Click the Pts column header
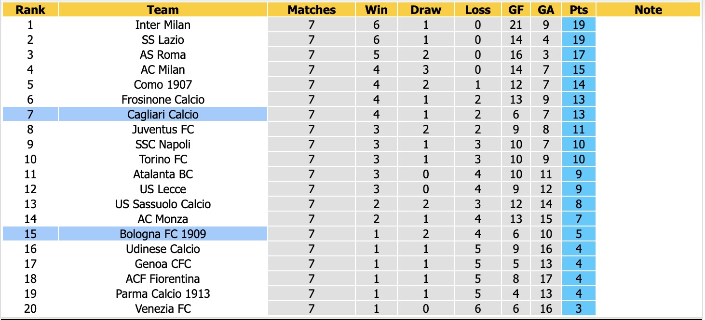The width and height of the screenshot is (705, 320). (x=579, y=10)
